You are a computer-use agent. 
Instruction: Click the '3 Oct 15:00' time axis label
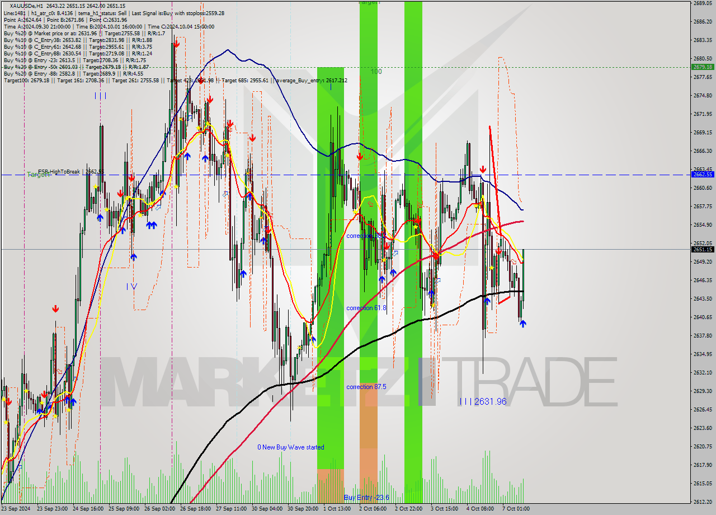point(445,509)
